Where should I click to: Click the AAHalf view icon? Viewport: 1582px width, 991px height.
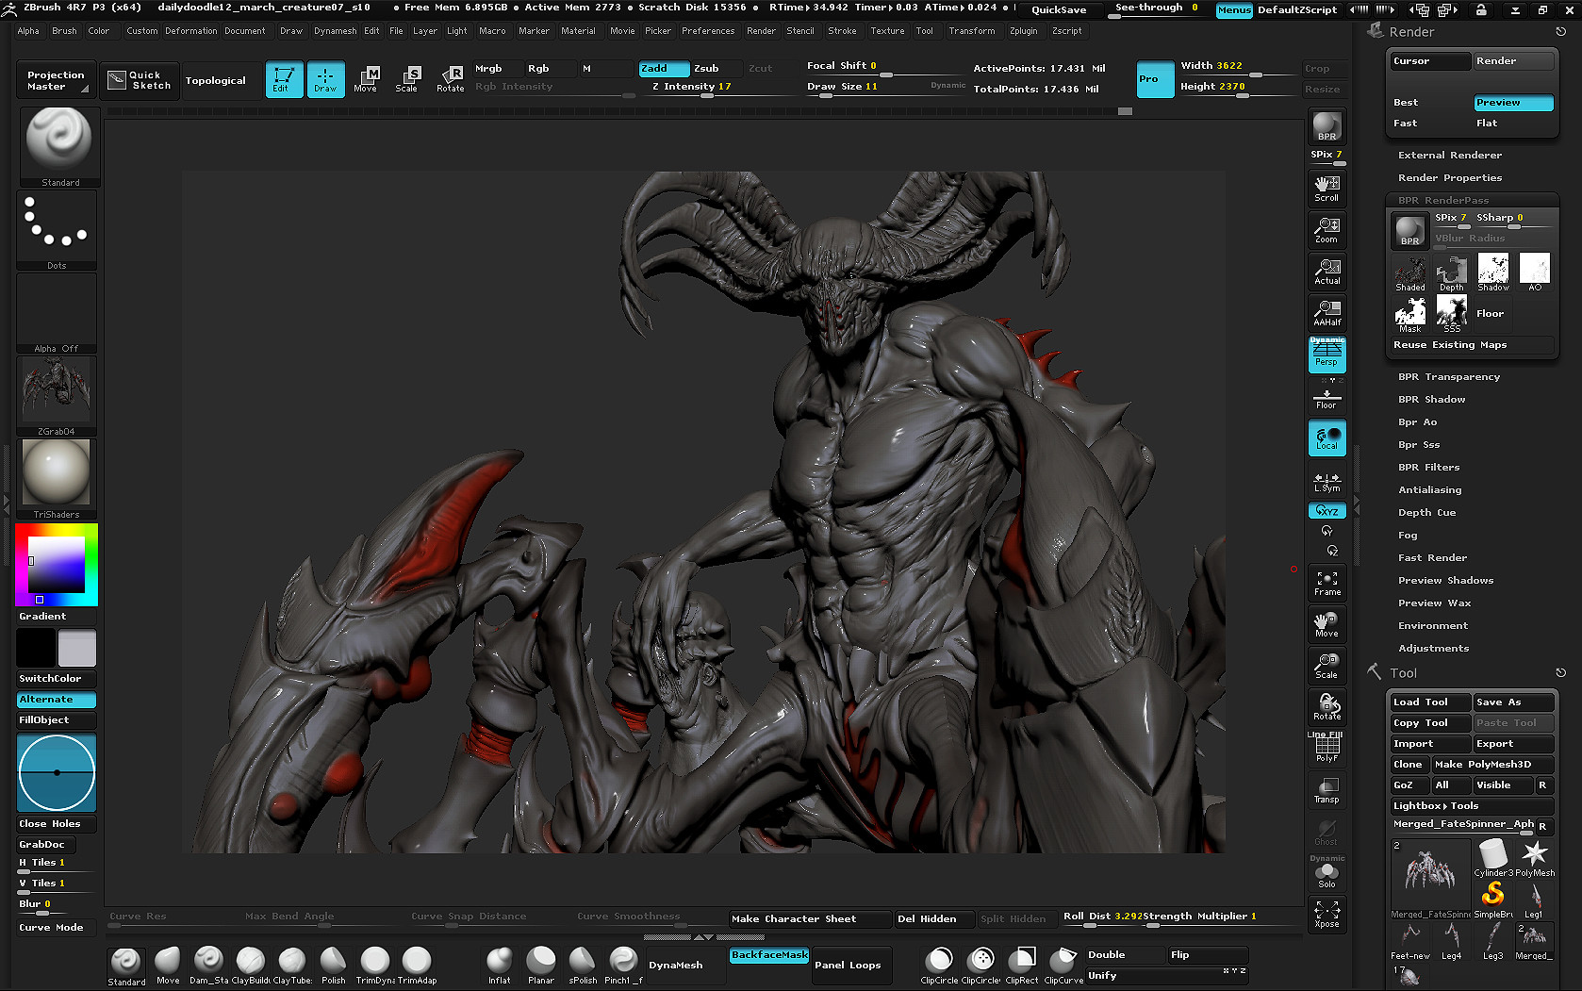coord(1327,313)
